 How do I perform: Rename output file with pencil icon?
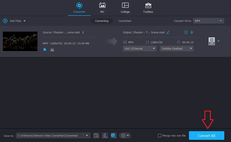pyautogui.click(x=168, y=32)
